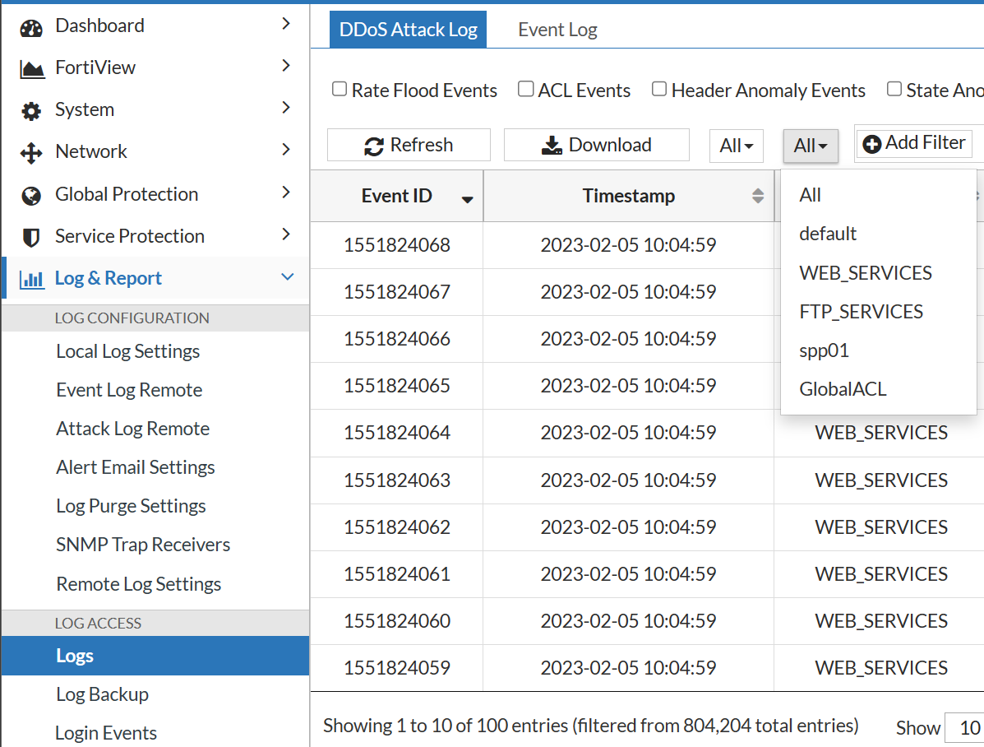
Task: Sort the table by Timestamp column
Action: [x=629, y=196]
